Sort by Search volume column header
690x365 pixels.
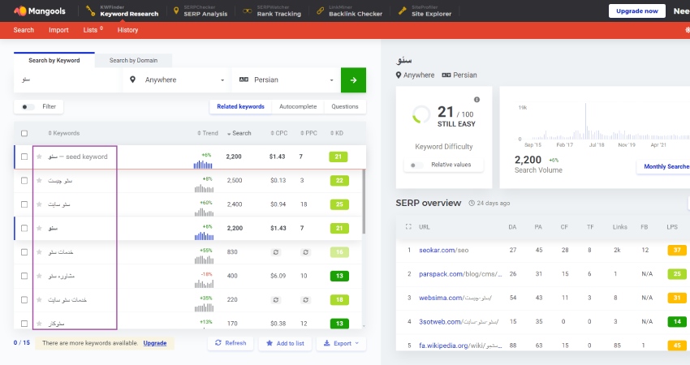(239, 133)
